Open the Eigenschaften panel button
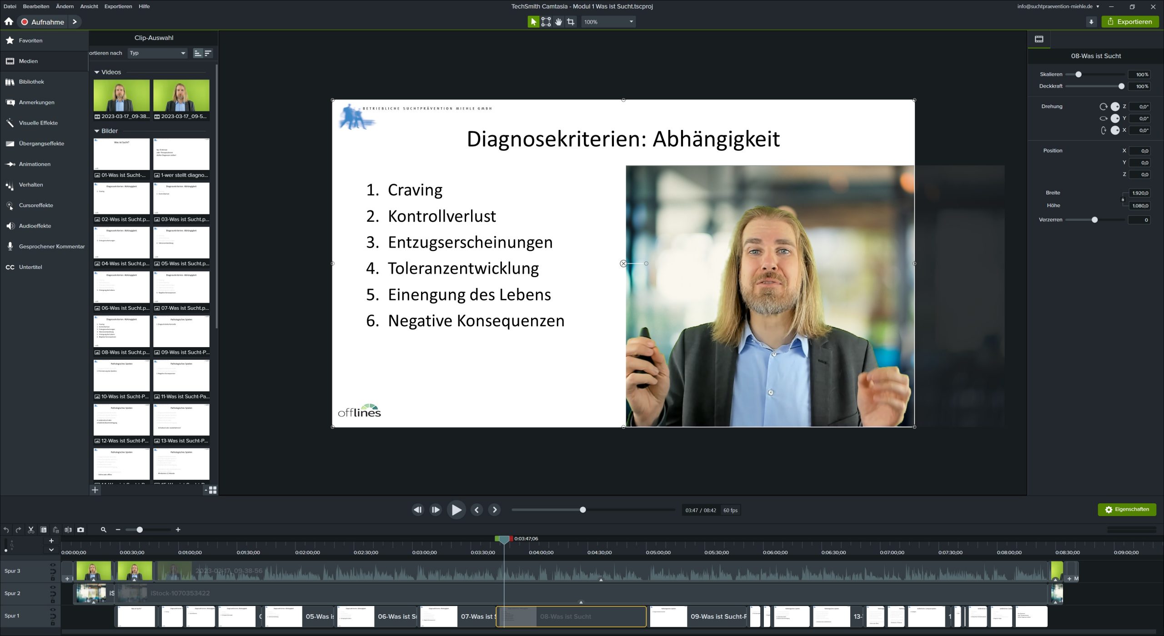The image size is (1164, 636). tap(1127, 509)
